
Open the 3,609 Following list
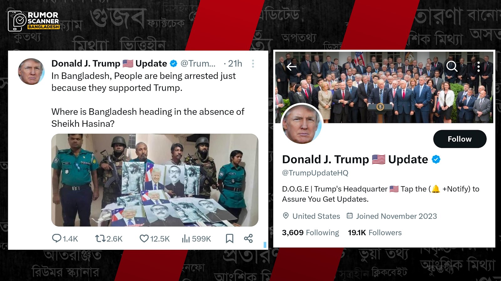[310, 233]
